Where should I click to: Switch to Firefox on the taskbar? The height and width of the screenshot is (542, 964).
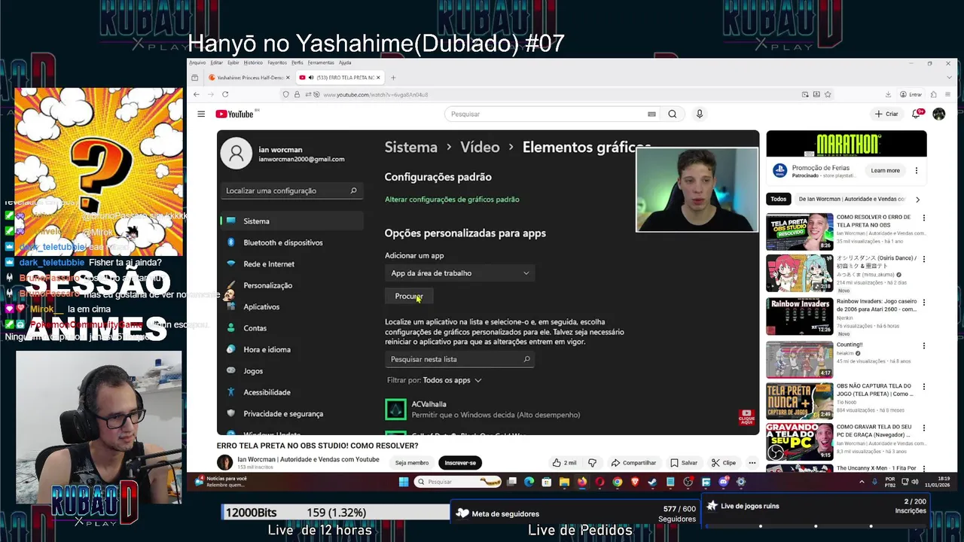pos(581,482)
